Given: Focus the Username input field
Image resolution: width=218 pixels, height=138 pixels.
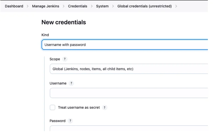Looking at the screenshot, I should tap(128, 93).
